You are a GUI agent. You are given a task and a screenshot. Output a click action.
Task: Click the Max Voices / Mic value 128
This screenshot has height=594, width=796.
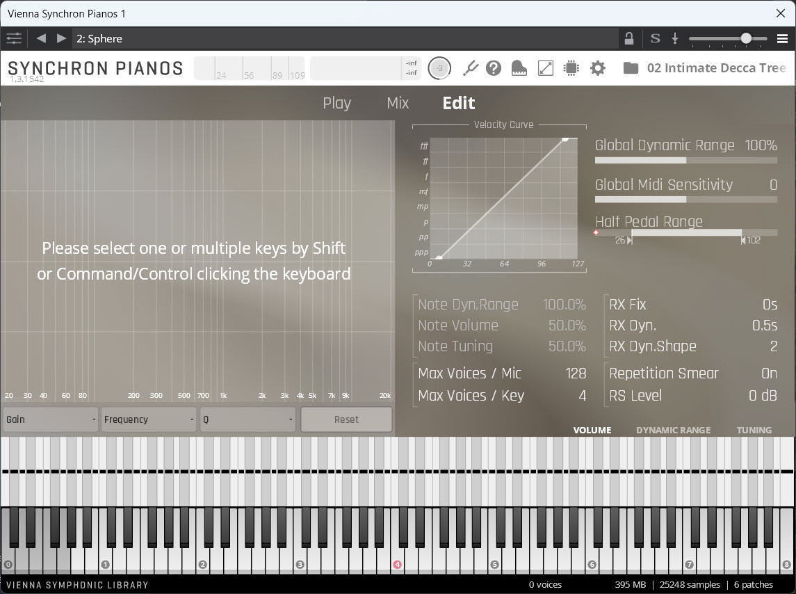[x=576, y=374]
